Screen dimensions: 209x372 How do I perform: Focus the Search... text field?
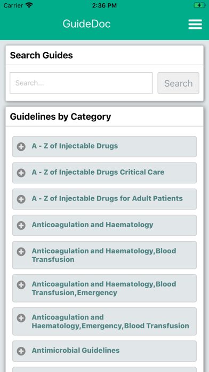pos(81,83)
